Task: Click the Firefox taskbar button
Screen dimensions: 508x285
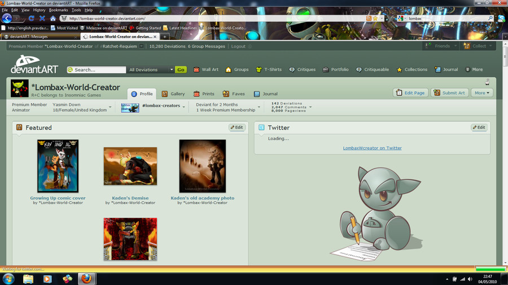Action: tap(86, 279)
